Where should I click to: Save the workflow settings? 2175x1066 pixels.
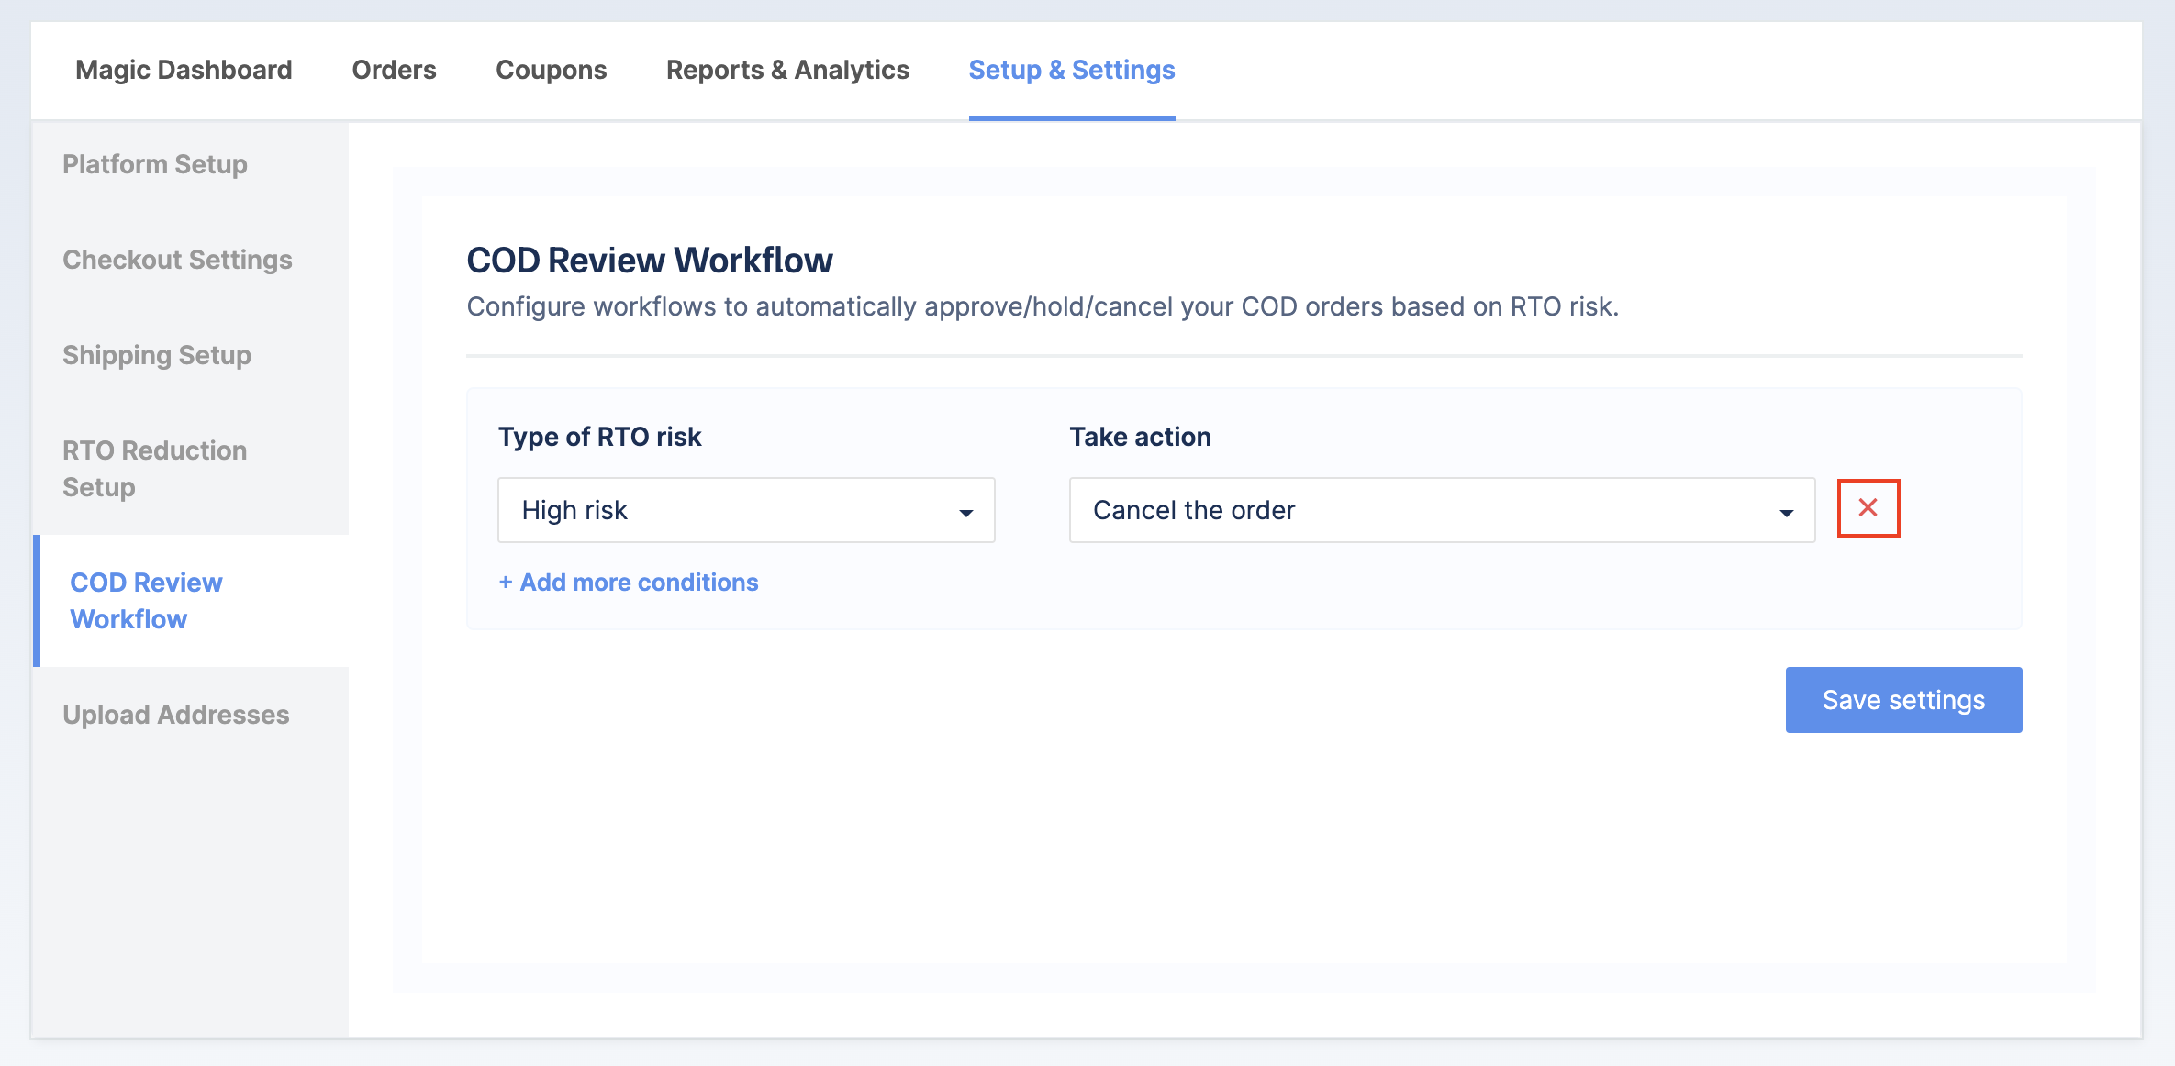(1903, 700)
